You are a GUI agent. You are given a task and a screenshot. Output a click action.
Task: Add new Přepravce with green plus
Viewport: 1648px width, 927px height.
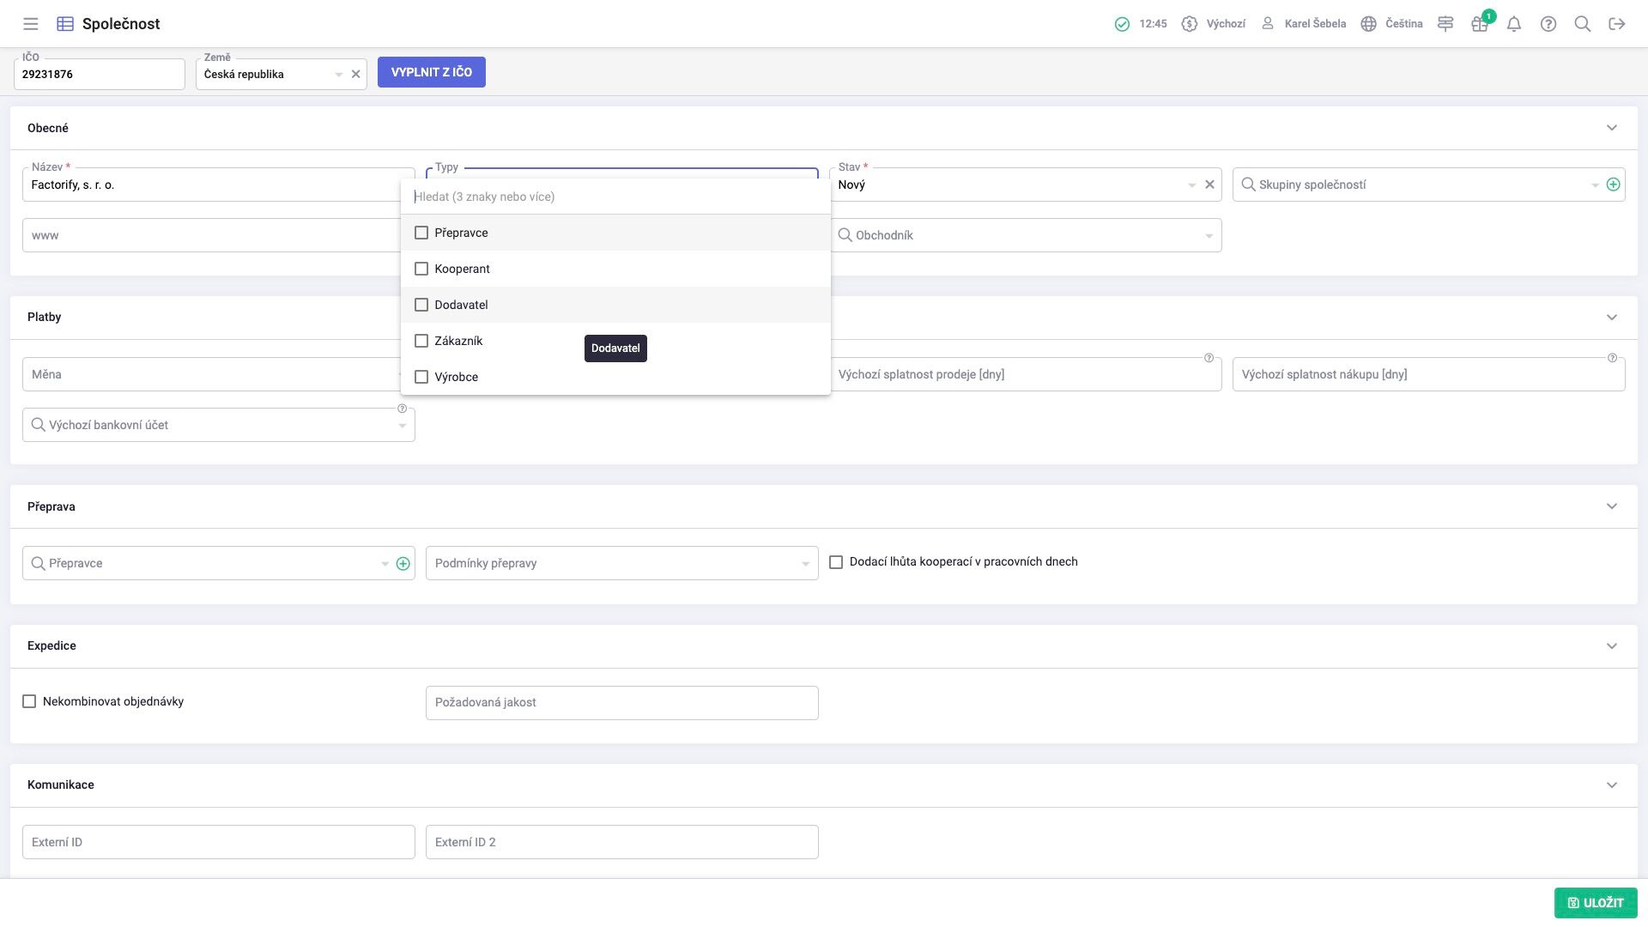(403, 564)
